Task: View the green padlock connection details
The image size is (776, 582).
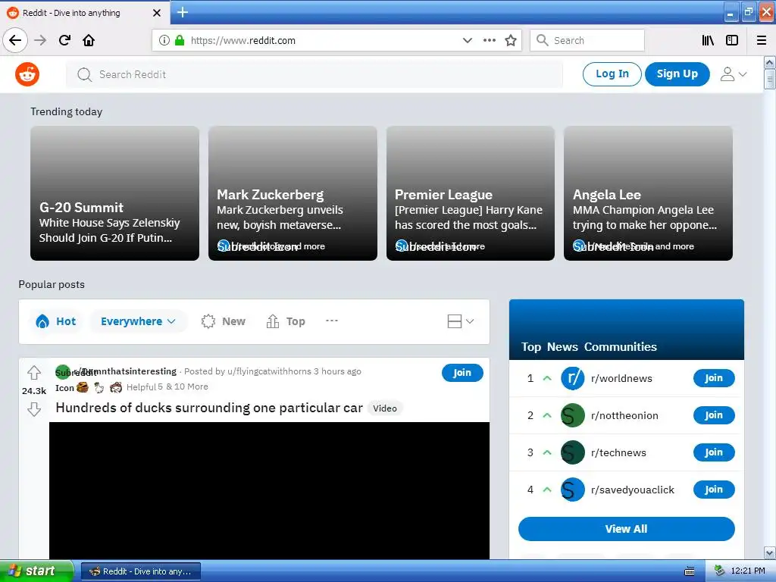Action: pos(179,40)
